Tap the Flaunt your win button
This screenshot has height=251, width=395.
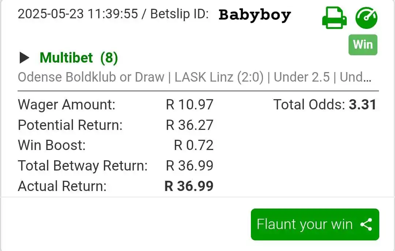tap(315, 224)
